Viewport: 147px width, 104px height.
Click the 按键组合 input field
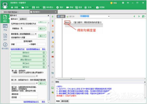pyautogui.click(x=29, y=28)
